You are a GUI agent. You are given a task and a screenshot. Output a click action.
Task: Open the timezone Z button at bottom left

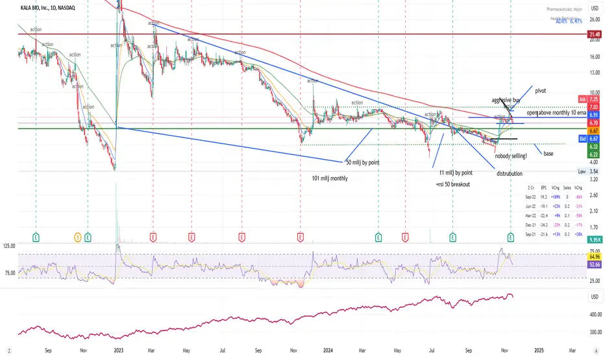click(x=9, y=351)
